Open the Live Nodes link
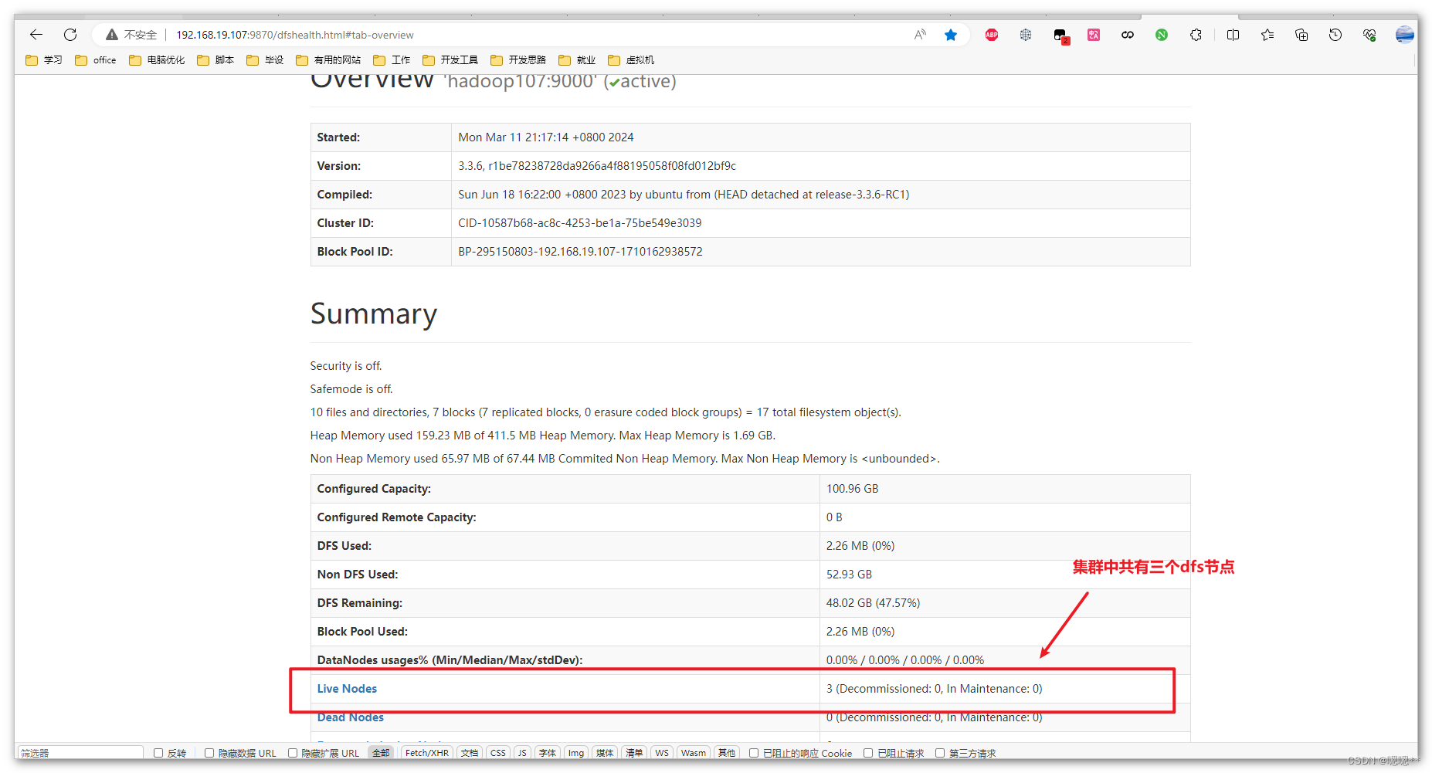 coord(347,689)
